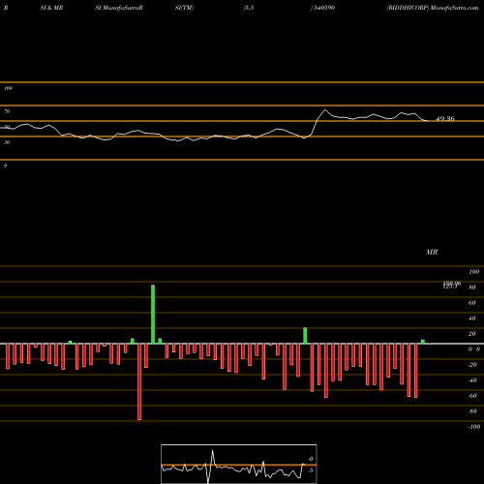The width and height of the screenshot is (484, 484).
Task: Click the '-5' label in the mini chart
Action: point(310,470)
